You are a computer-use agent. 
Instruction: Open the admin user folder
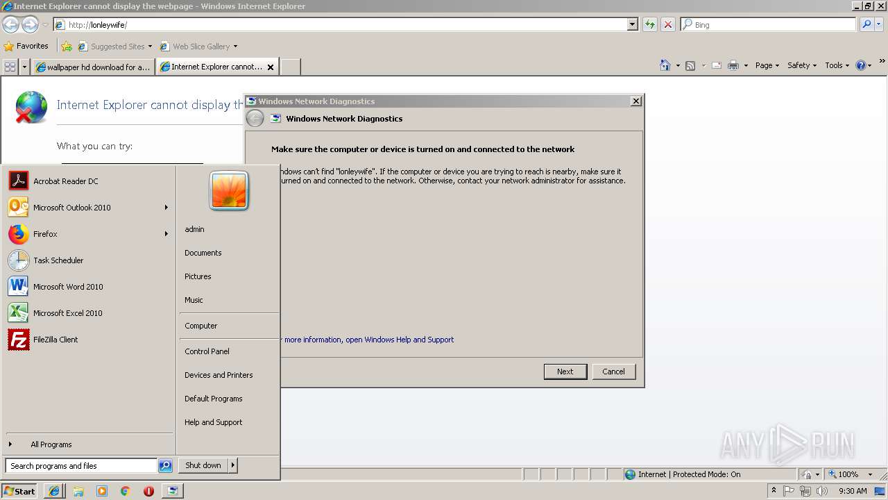[194, 229]
